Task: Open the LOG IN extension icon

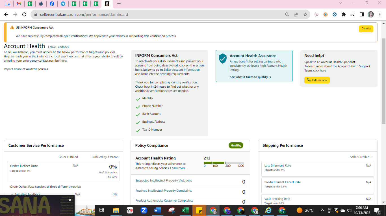Action: (316, 14)
